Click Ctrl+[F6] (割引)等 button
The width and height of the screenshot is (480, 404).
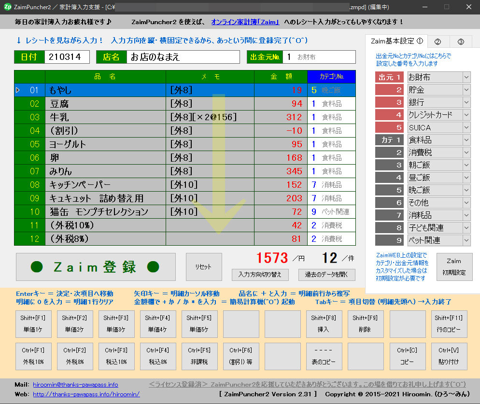click(x=241, y=356)
